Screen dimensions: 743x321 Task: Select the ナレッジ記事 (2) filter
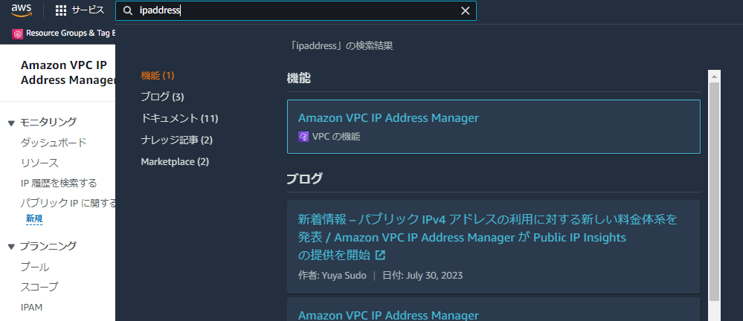coord(177,140)
